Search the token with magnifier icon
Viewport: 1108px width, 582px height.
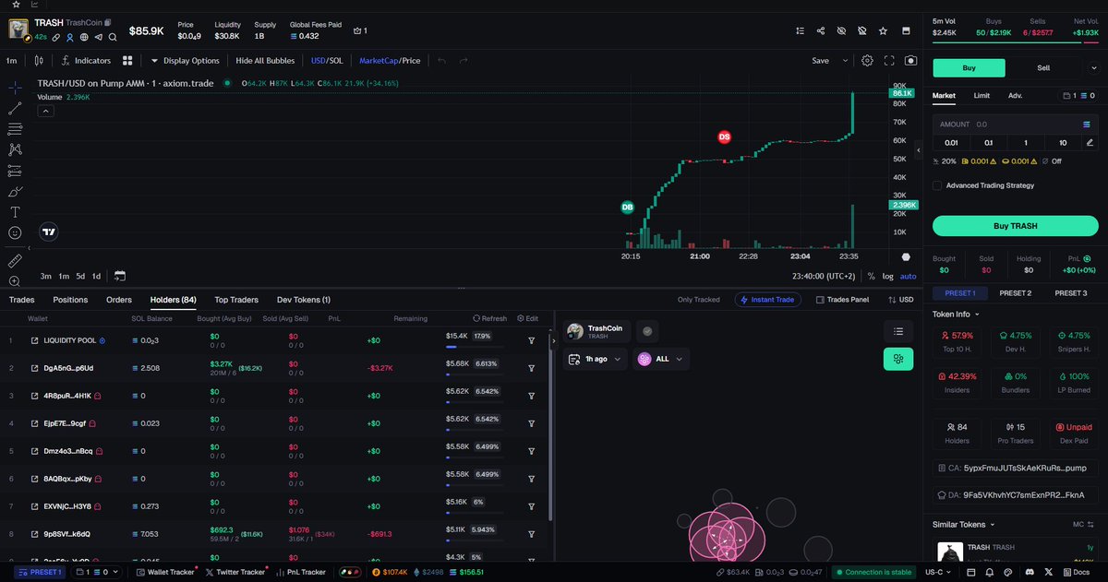coord(113,38)
